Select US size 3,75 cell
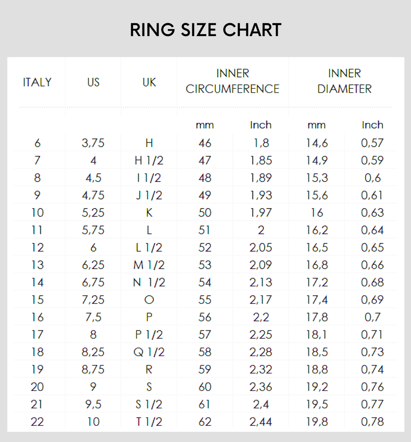Viewport: 411px width, 442px height. coord(93,143)
